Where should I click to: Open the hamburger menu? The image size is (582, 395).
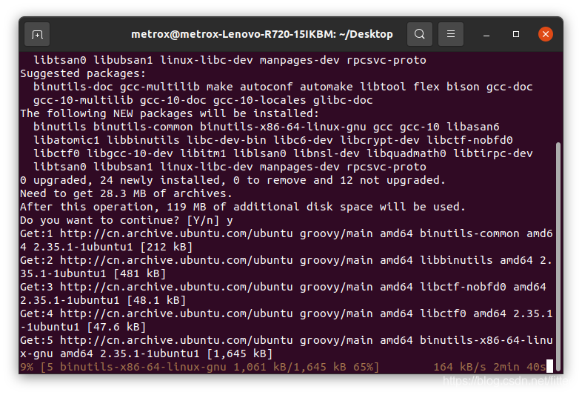[451, 34]
